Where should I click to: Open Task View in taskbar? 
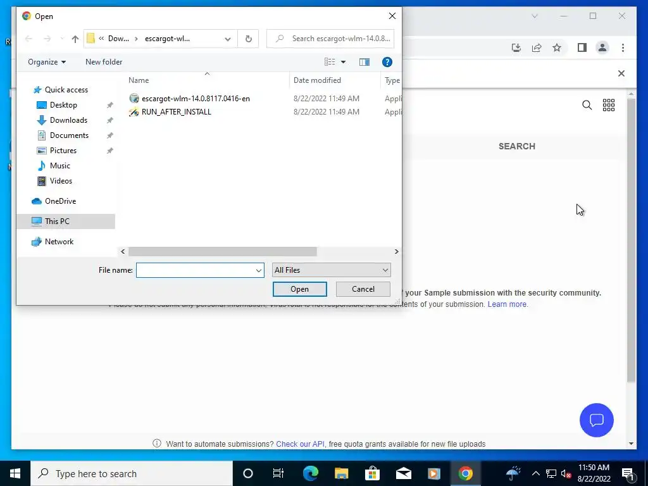click(278, 473)
